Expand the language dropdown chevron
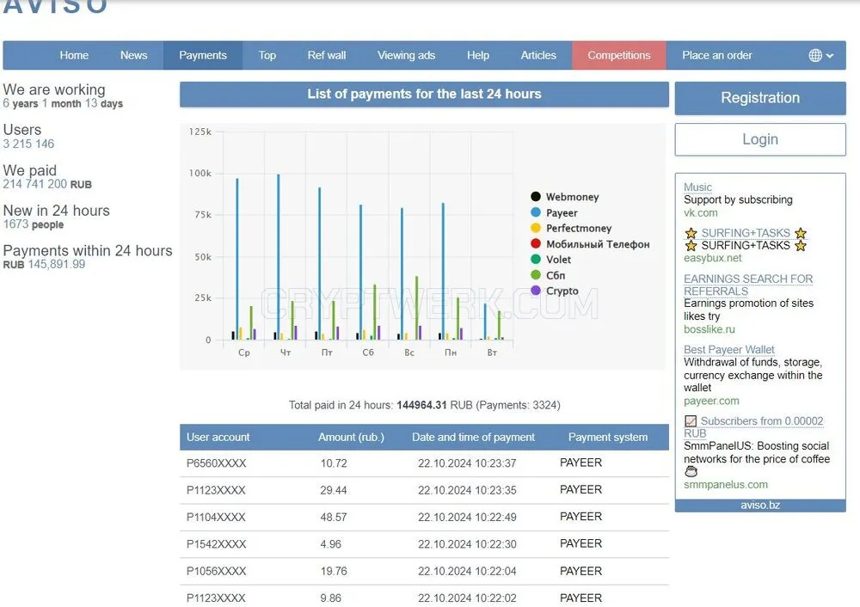 pyautogui.click(x=830, y=56)
